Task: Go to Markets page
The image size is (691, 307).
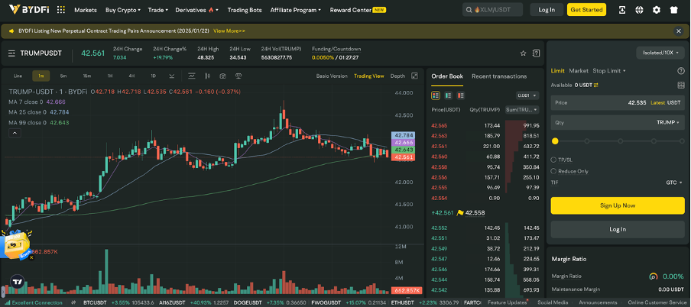Action: (x=86, y=10)
